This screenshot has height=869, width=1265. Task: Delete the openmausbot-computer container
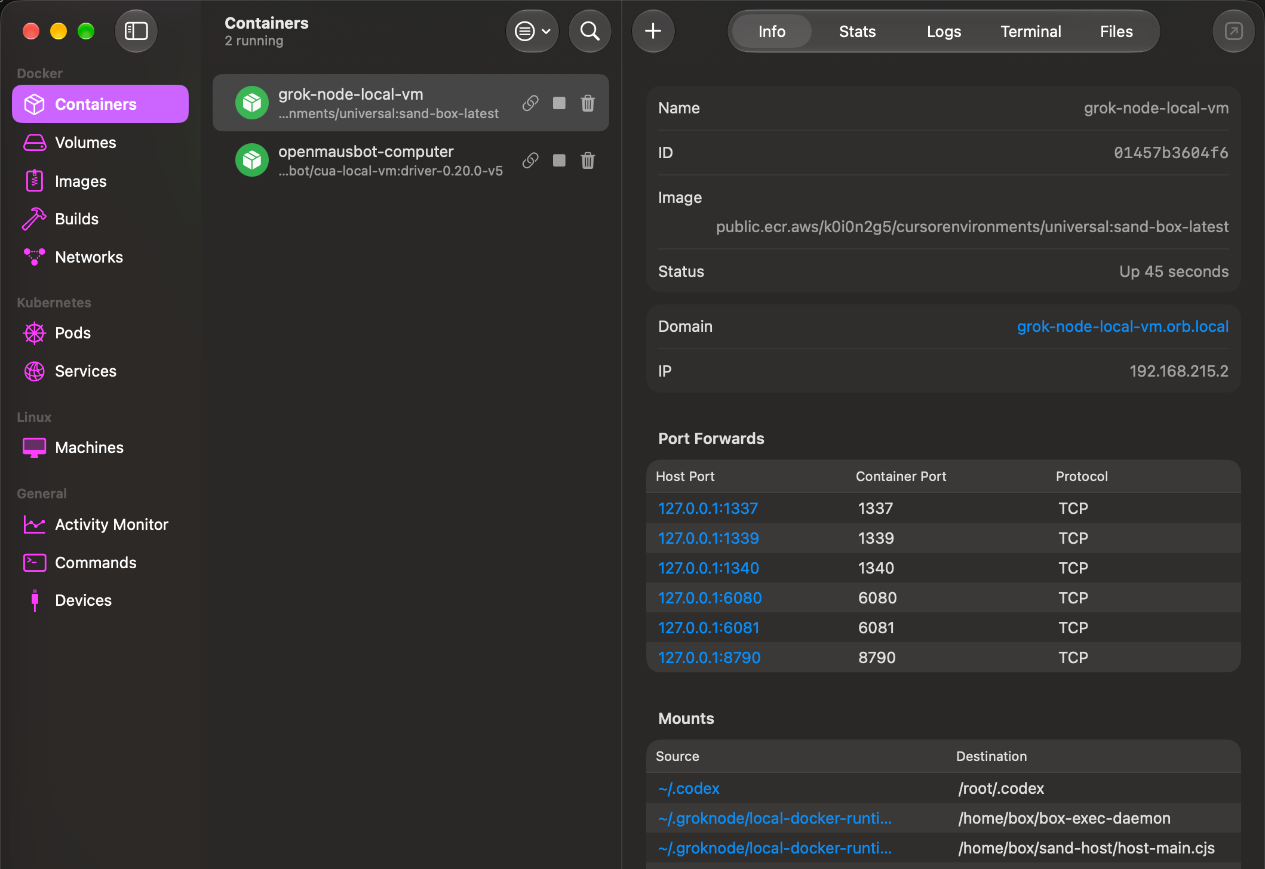pyautogui.click(x=588, y=161)
